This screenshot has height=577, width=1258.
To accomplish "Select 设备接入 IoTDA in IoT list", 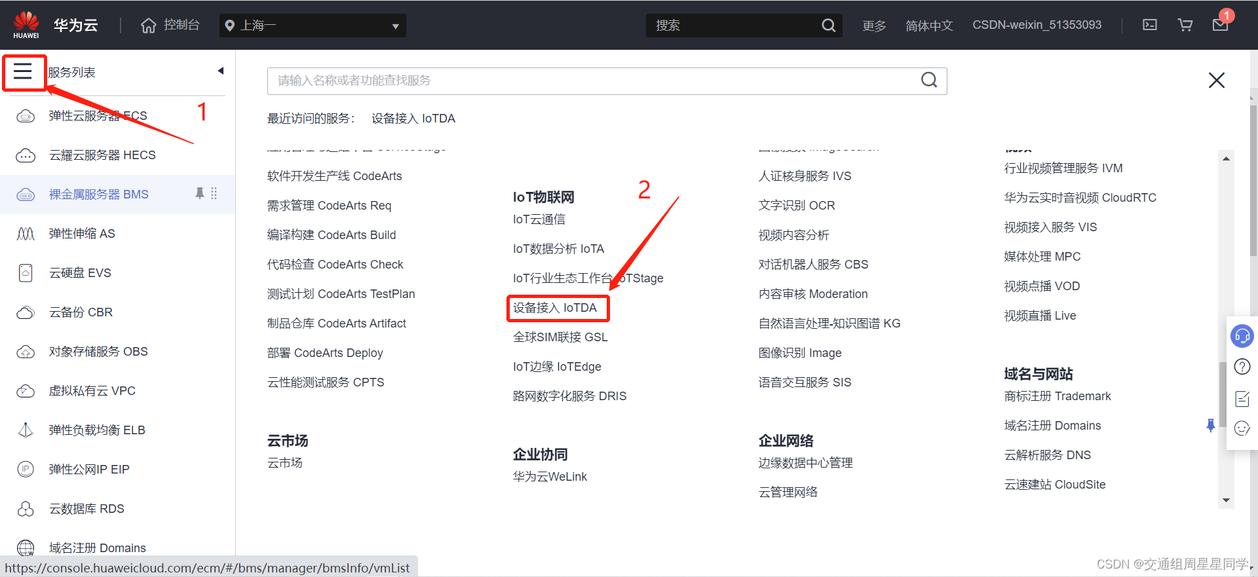I will click(x=555, y=308).
